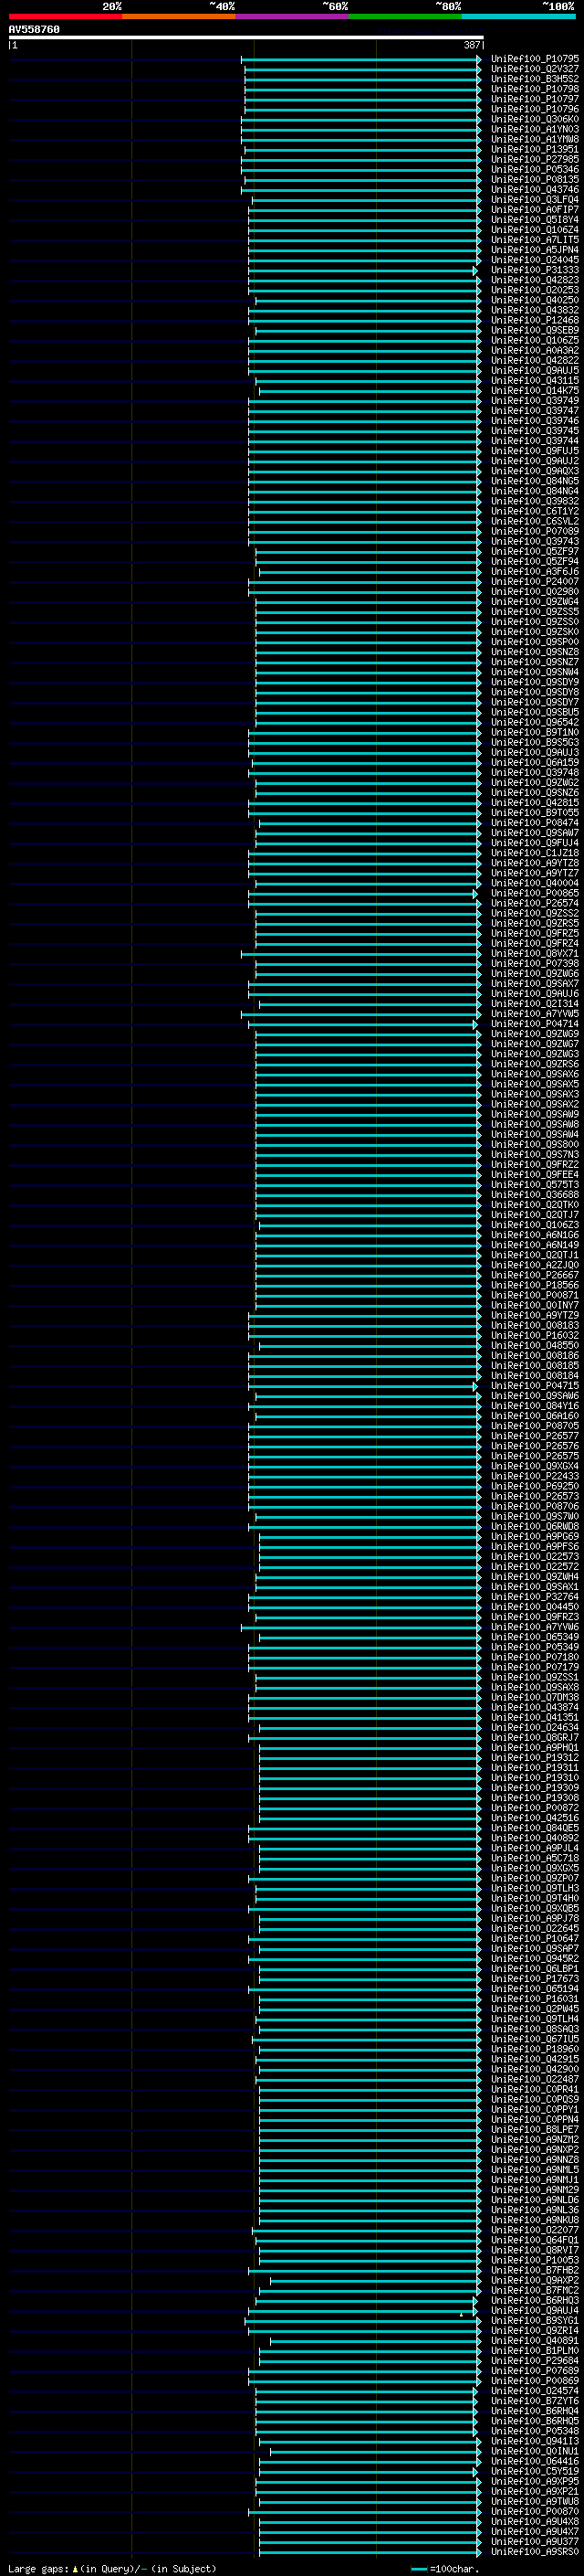Select hit UniRef100_Q39749
584x2576 pixels.
(535, 401)
